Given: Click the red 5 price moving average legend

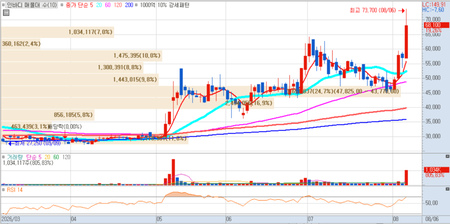Looking at the screenshot, I should coord(91,5).
